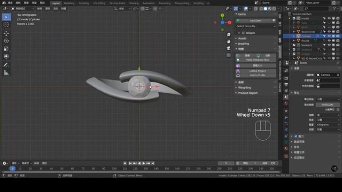Select the Round object in outliner
This screenshot has width=342, height=192.
(x=305, y=41)
